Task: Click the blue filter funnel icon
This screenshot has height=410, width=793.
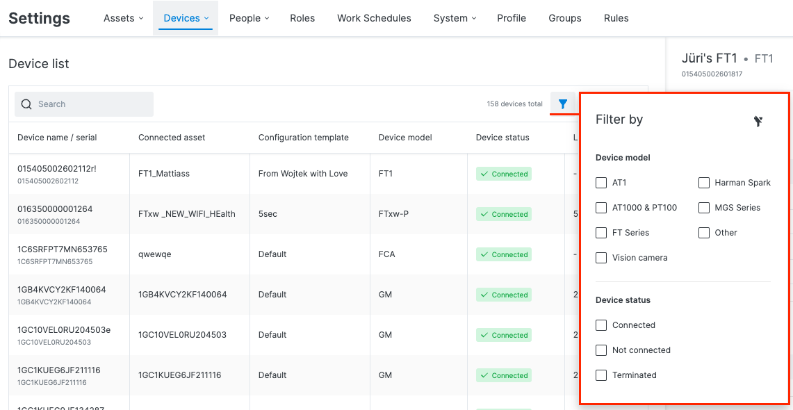Action: 564,103
